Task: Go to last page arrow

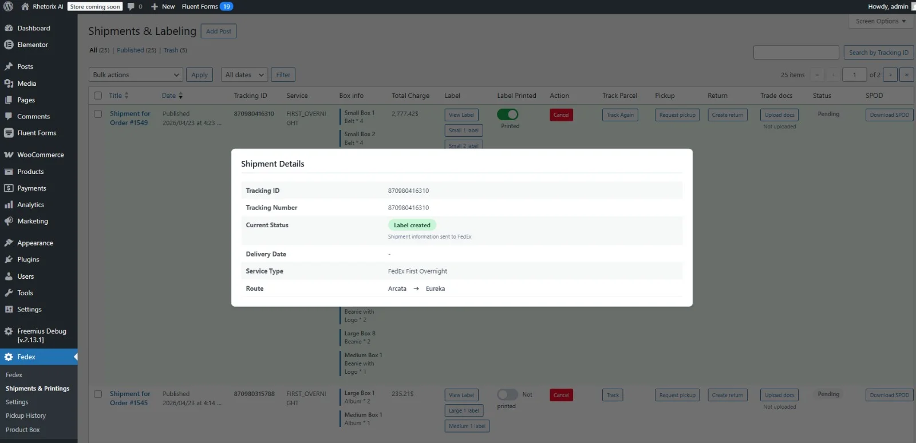Action: 906,74
